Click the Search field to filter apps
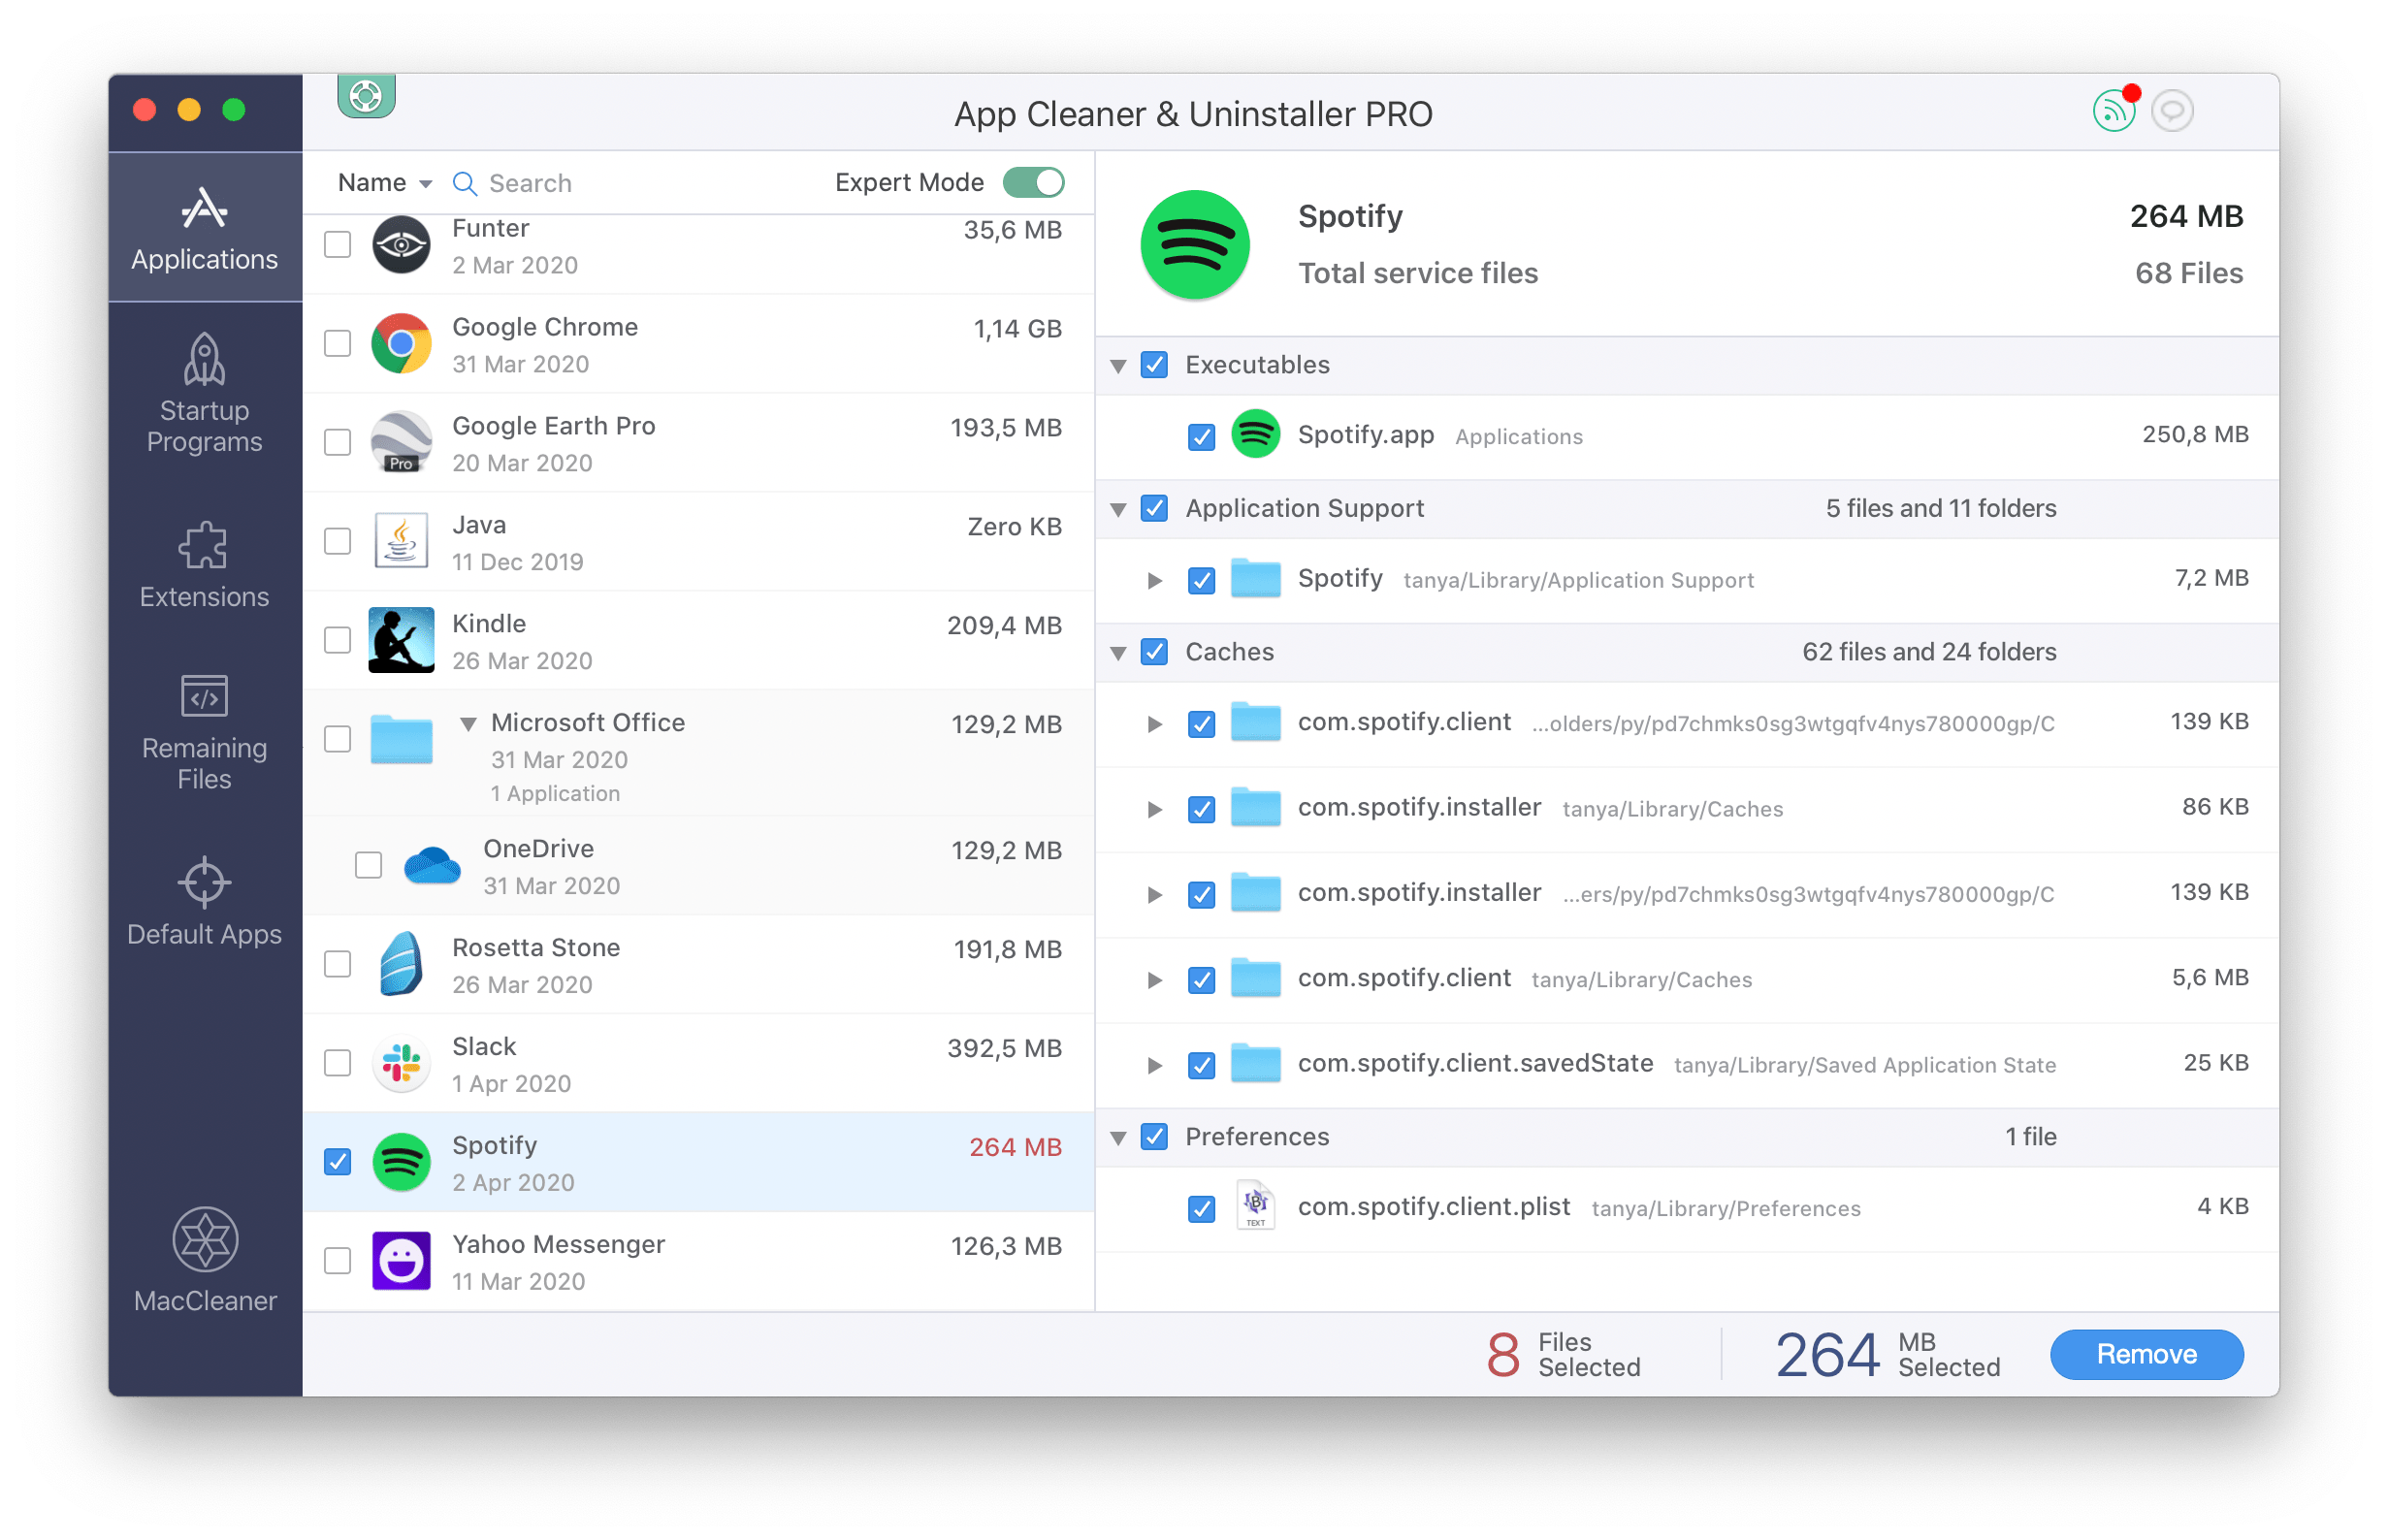 coord(592,182)
